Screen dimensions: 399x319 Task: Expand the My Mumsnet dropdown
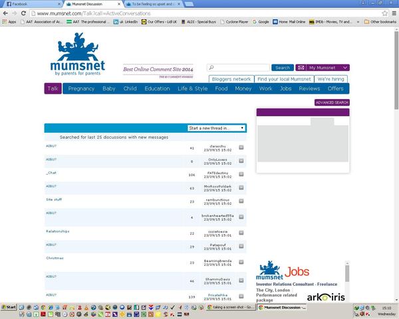point(344,68)
